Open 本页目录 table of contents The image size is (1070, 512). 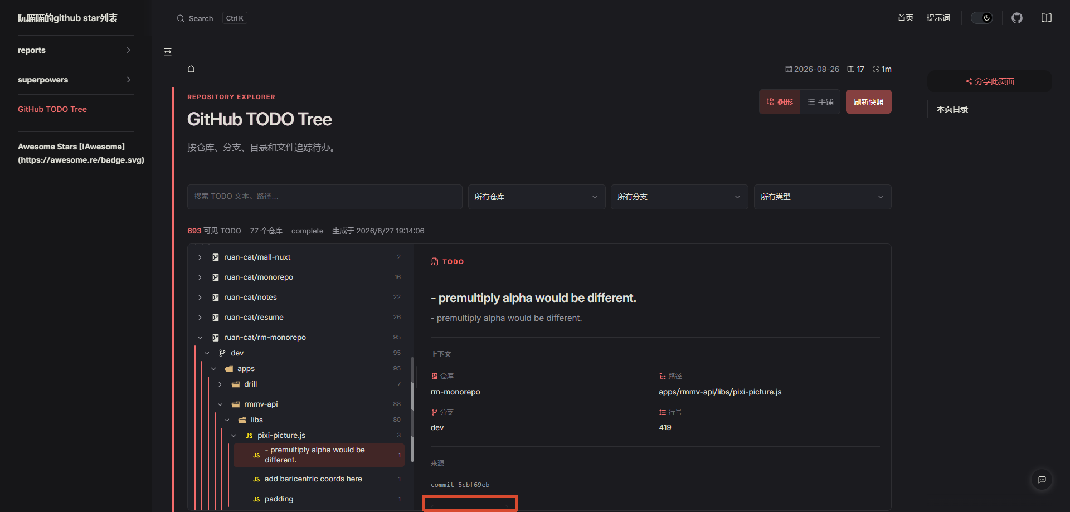[952, 109]
